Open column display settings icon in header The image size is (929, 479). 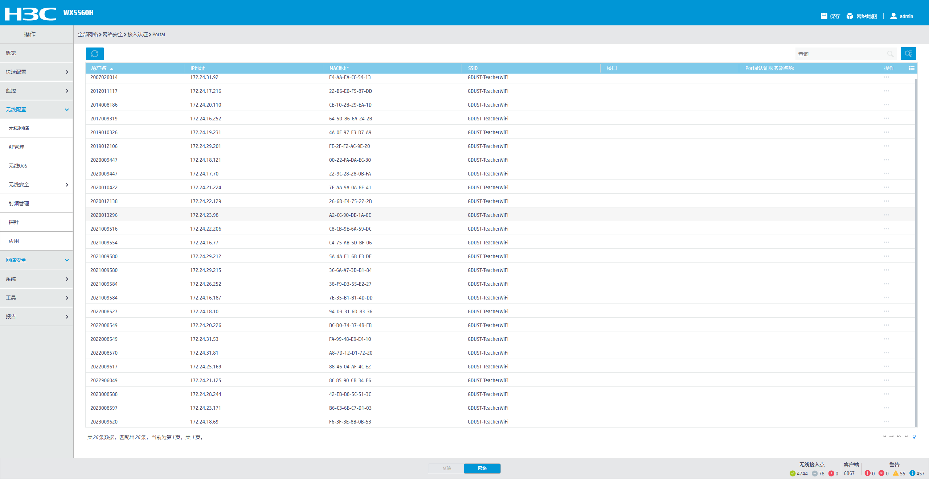pyautogui.click(x=912, y=68)
